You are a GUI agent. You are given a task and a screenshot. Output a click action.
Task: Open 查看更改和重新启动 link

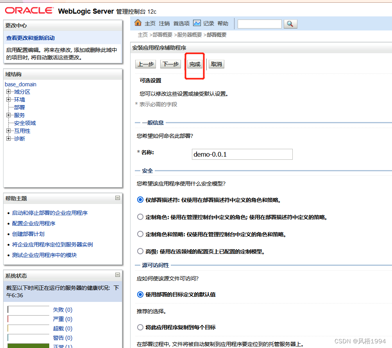30,38
